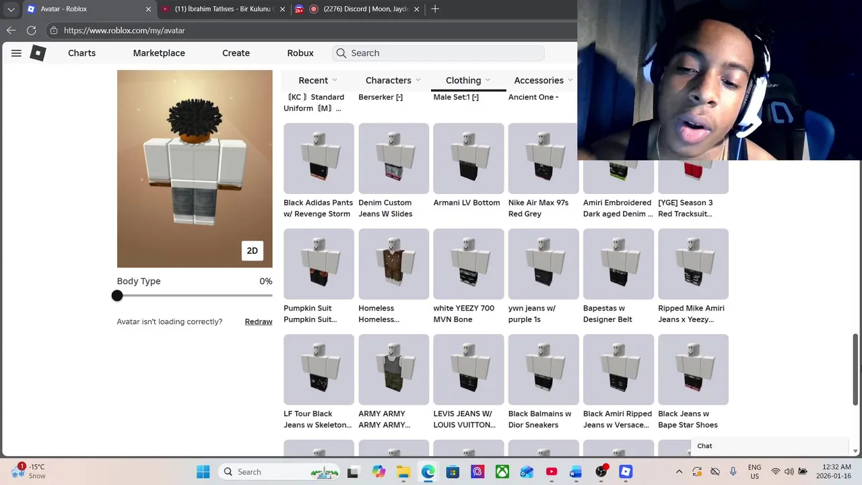The width and height of the screenshot is (862, 485).
Task: Select Black Adidas Pants w/ Revenge Storm thumbnail
Action: [319, 158]
